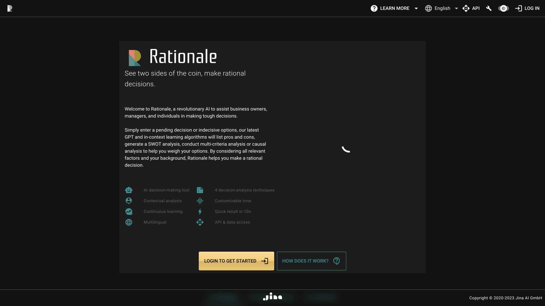Click the Contextual analysis person icon

[x=129, y=201]
